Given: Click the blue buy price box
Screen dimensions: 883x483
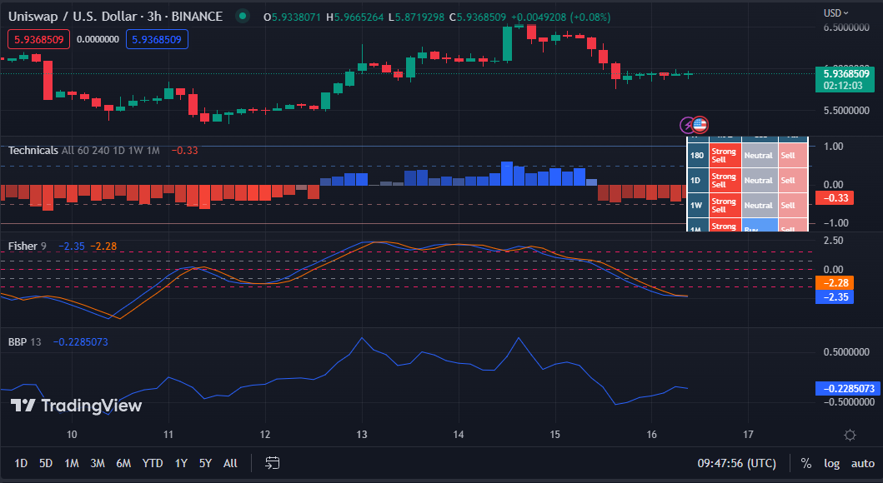Looking at the screenshot, I should tap(158, 38).
